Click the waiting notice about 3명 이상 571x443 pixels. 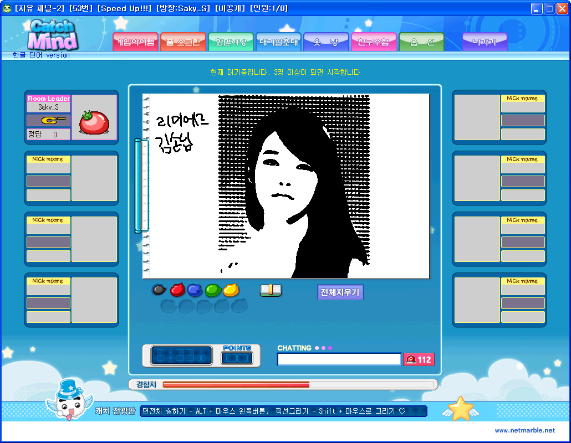pos(285,73)
